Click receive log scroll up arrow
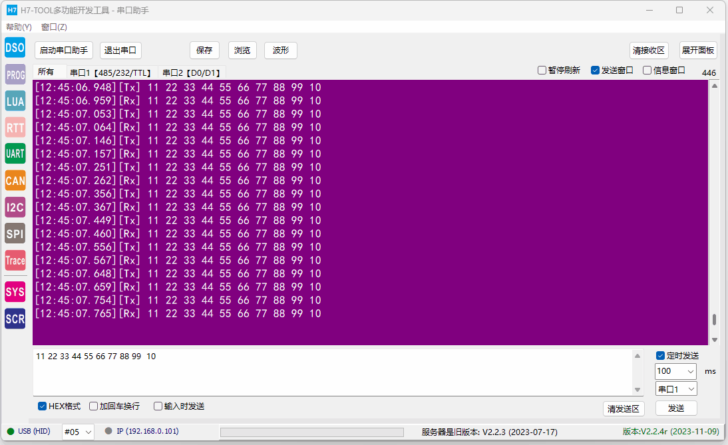The width and height of the screenshot is (728, 445). click(x=715, y=86)
